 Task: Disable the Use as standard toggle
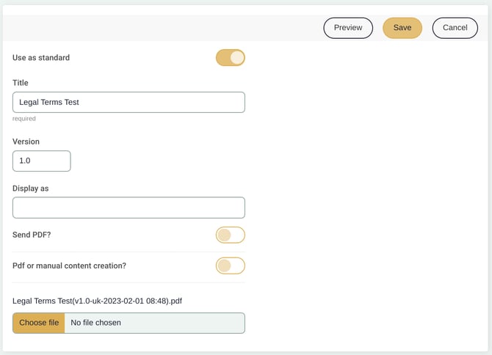tap(230, 58)
